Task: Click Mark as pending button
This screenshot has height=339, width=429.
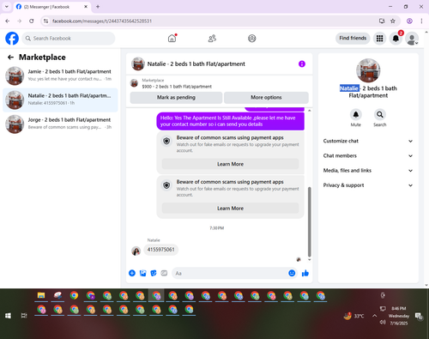Action: 176,98
